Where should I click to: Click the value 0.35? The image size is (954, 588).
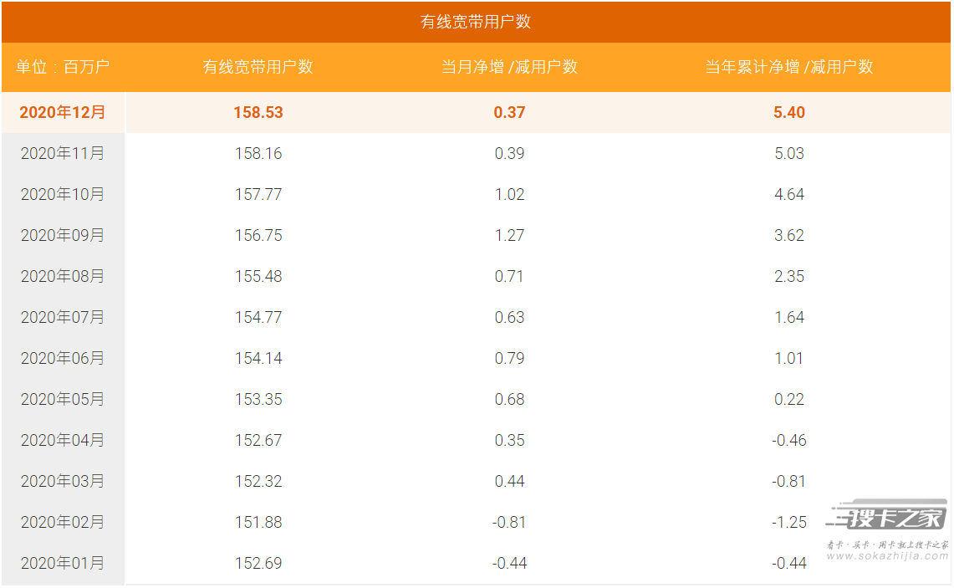[x=509, y=440]
